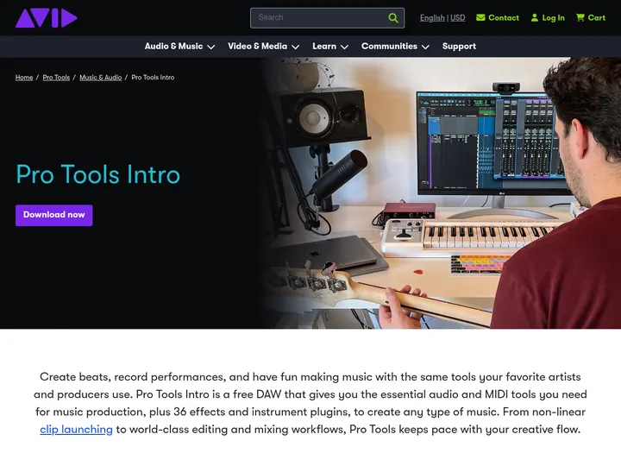Open the Video & Media menu
The image size is (621, 466).
257,47
